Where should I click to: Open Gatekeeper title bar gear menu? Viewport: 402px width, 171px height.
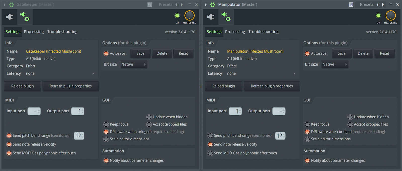11,5
